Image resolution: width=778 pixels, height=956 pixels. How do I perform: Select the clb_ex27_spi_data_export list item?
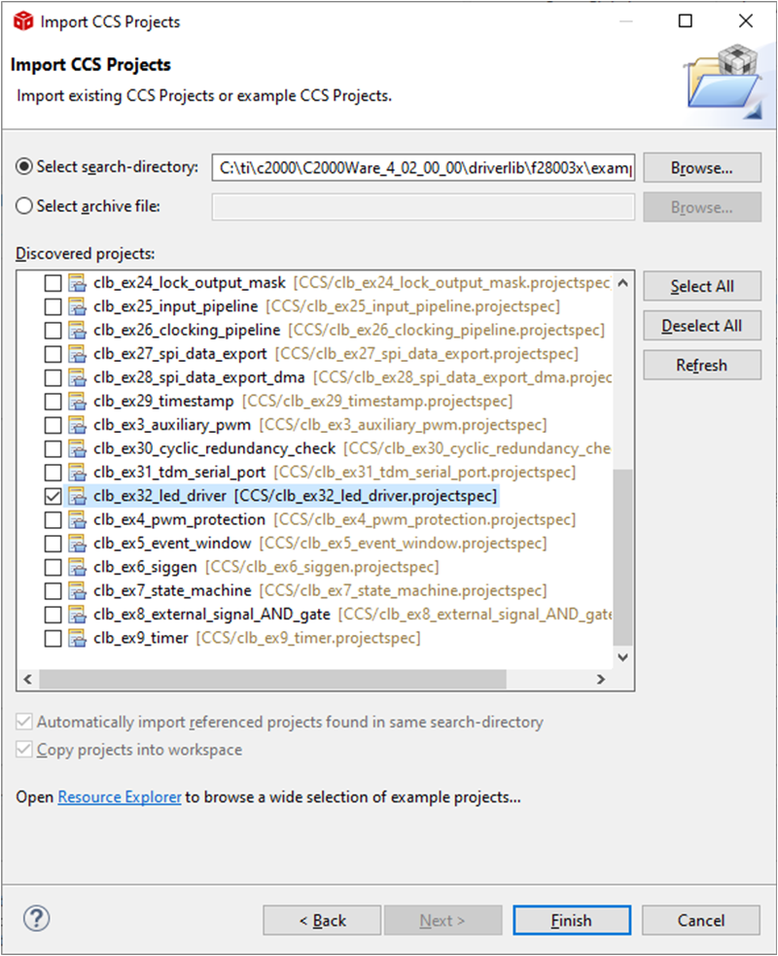(x=182, y=354)
